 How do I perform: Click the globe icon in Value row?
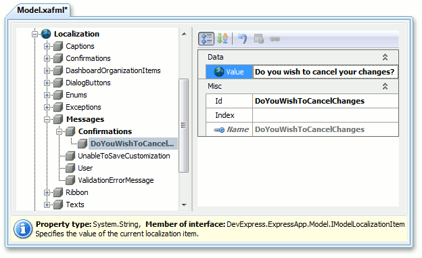pyautogui.click(x=219, y=72)
